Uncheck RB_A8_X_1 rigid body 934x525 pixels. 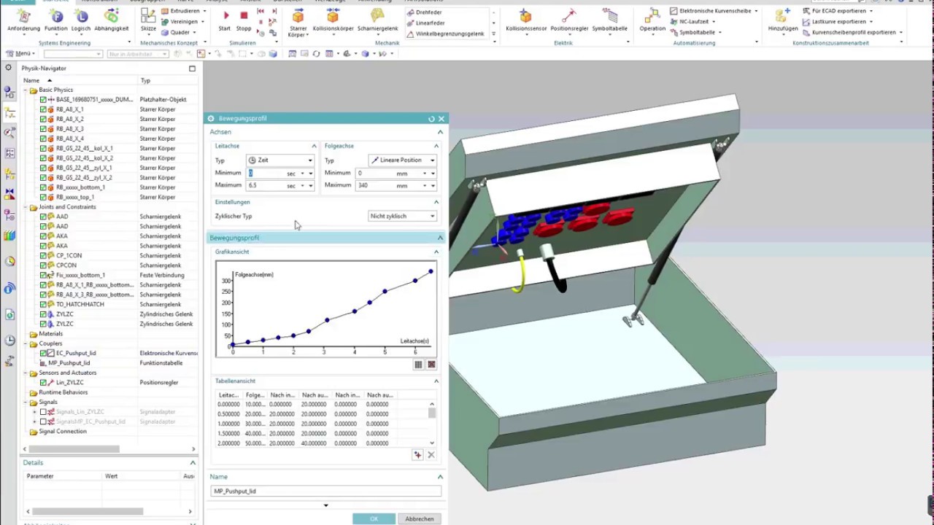click(43, 109)
